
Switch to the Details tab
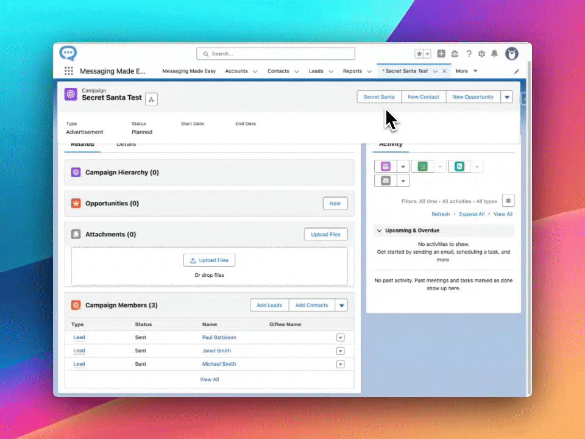pyautogui.click(x=126, y=145)
